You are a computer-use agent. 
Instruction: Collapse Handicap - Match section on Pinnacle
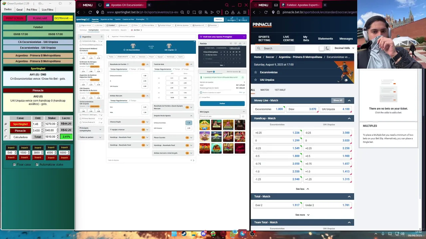coord(349,119)
